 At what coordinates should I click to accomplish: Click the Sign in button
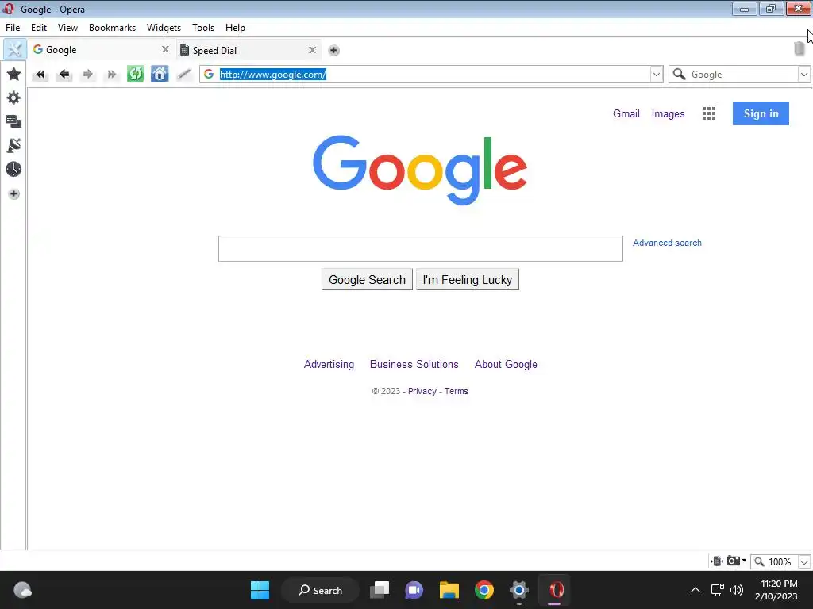coord(761,113)
